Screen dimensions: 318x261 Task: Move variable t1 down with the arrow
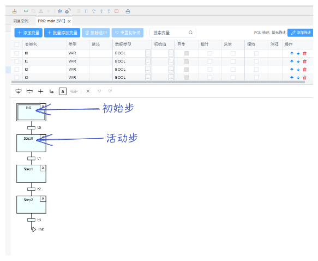(298, 61)
